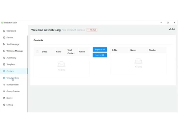Open the Report section
178x133 pixels.
click(10, 98)
